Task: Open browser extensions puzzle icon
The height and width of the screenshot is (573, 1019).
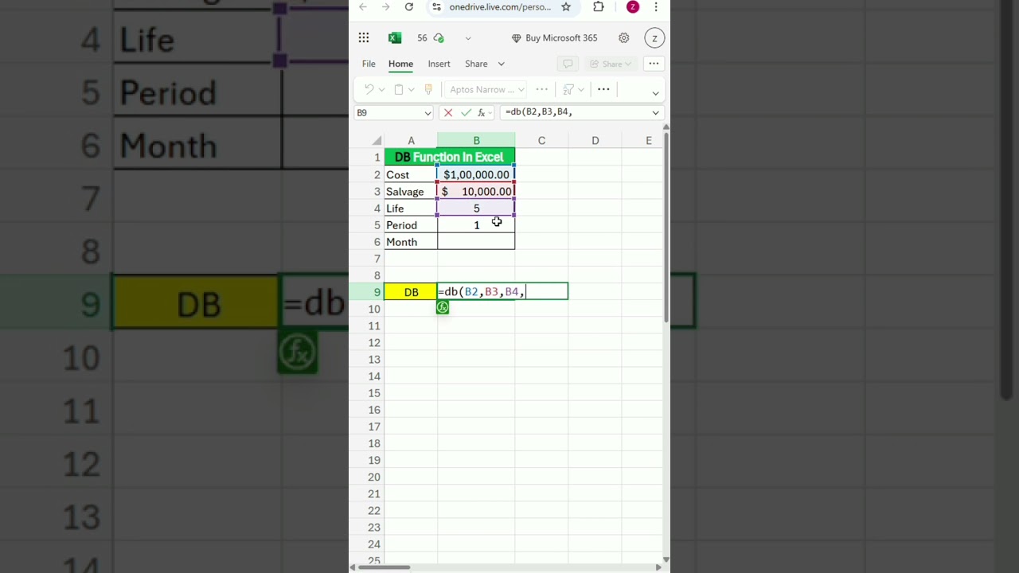Action: [x=599, y=7]
